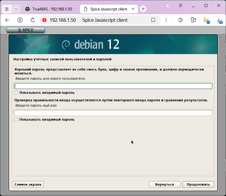Click the Снимок экрана button
This screenshot has width=226, height=196.
pos(28,184)
